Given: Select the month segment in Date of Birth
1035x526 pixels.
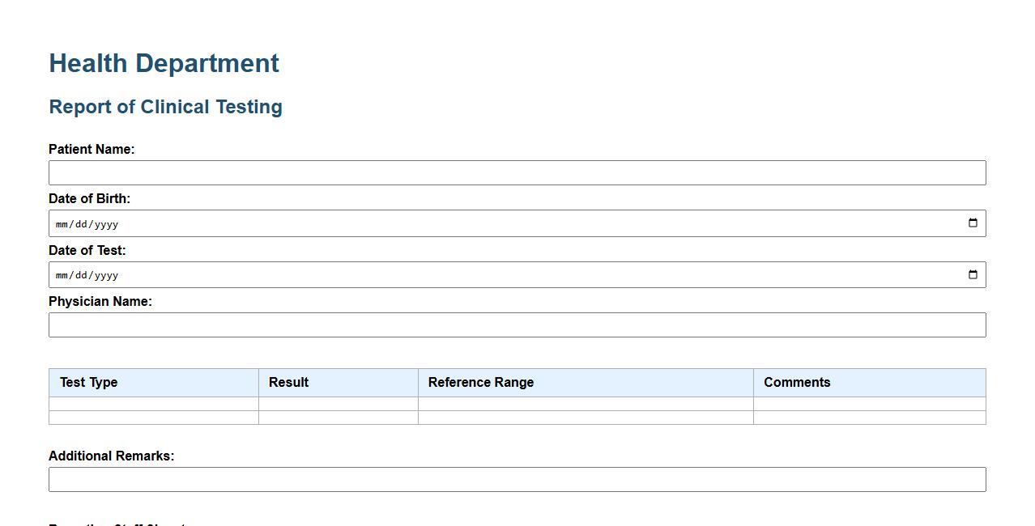Looking at the screenshot, I should click(x=63, y=224).
